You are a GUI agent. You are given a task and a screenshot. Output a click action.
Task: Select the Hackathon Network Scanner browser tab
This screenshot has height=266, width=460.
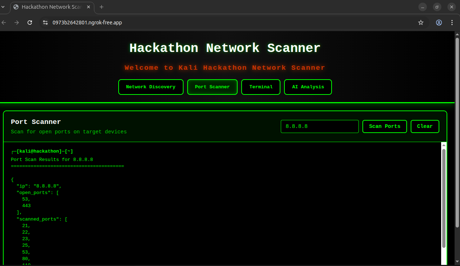pos(52,7)
